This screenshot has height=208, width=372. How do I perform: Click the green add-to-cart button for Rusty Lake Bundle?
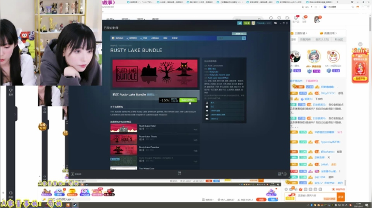188,100
